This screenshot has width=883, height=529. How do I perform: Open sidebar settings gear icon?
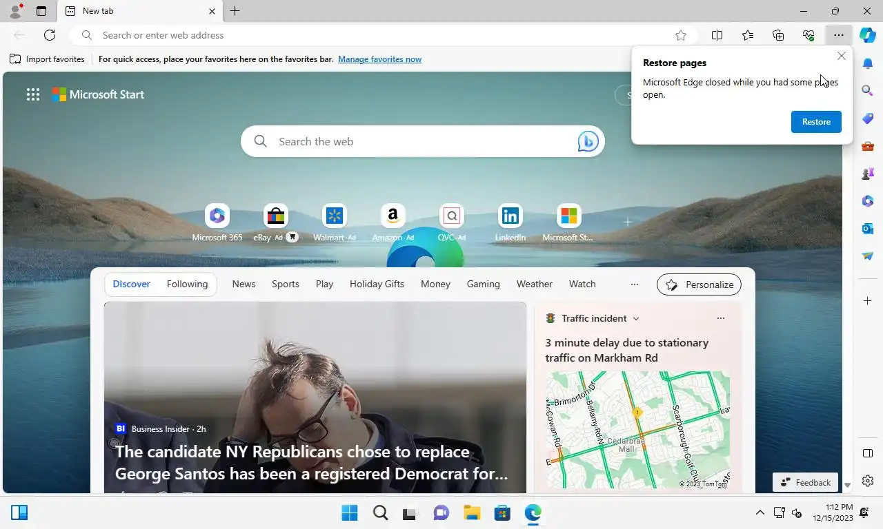[868, 481]
